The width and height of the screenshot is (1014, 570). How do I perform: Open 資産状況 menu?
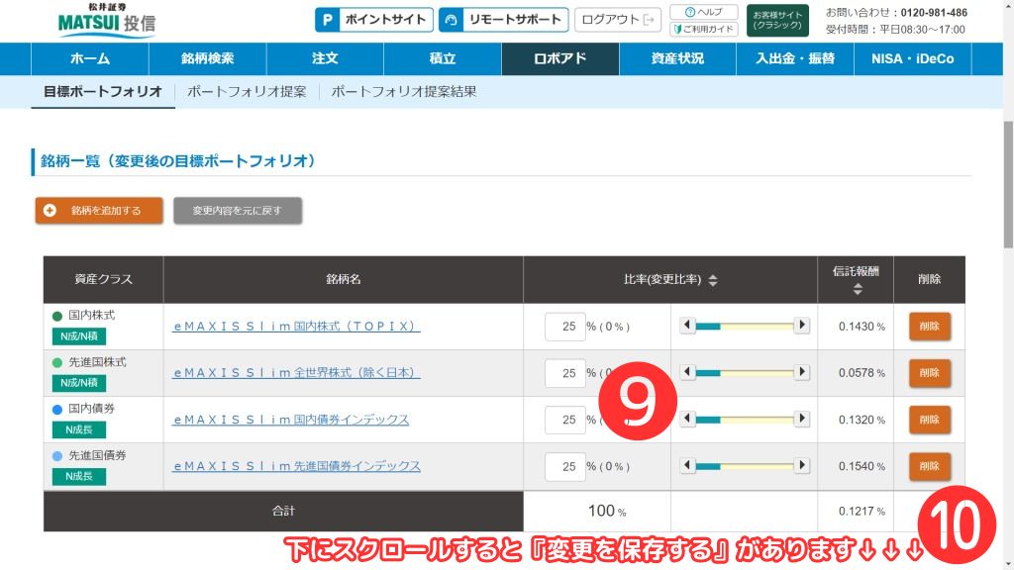coord(677,58)
